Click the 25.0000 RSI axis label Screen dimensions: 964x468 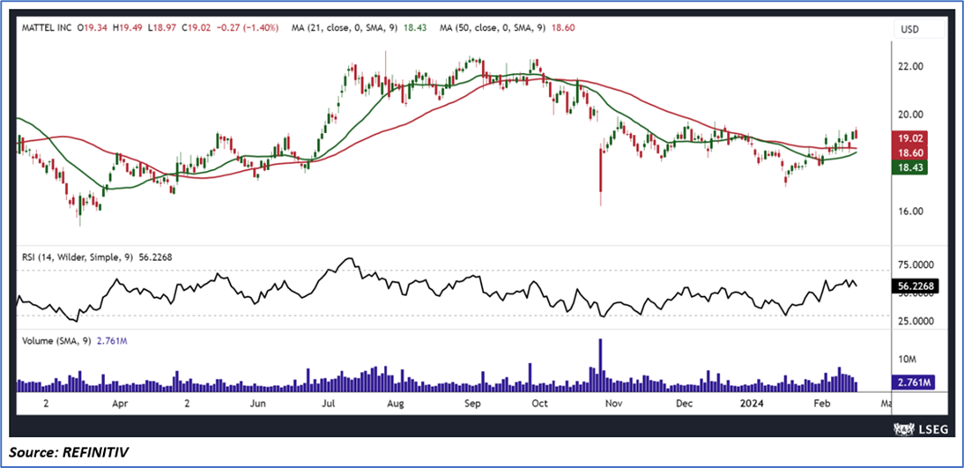coord(916,321)
